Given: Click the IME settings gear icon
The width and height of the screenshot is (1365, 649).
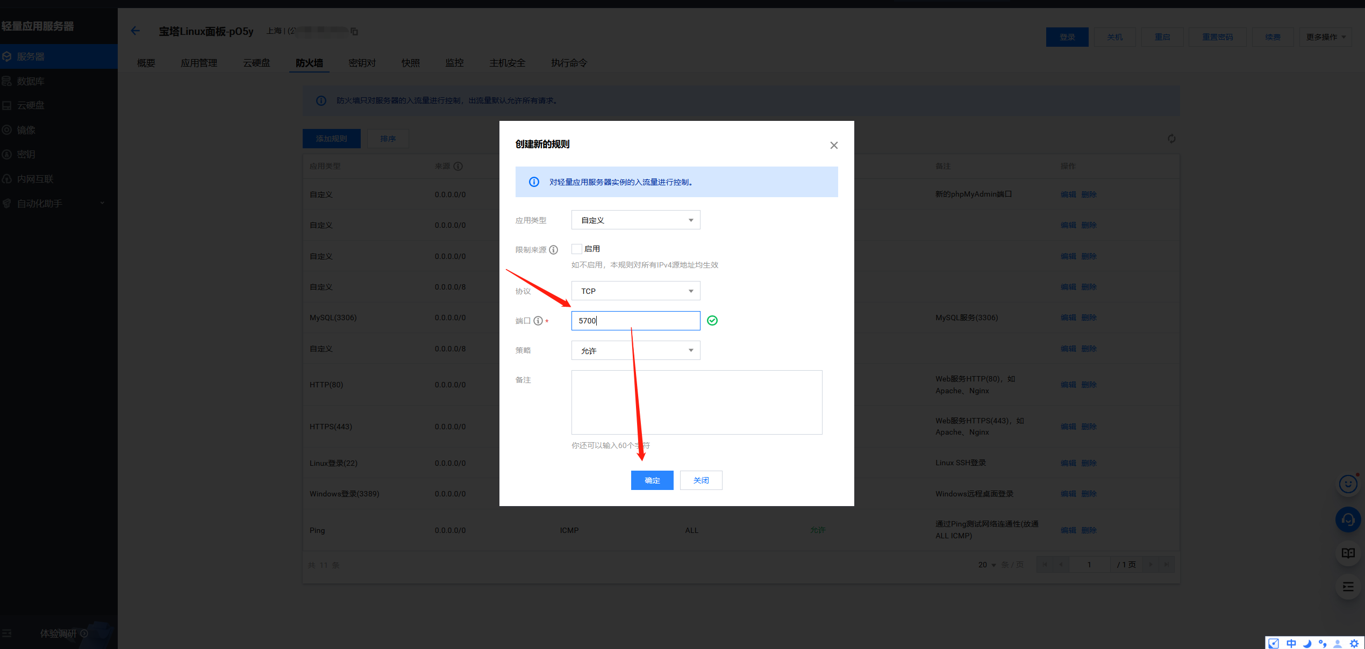Looking at the screenshot, I should (1354, 643).
